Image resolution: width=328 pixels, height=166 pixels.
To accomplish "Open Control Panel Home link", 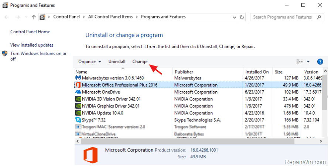I will tap(30, 32).
